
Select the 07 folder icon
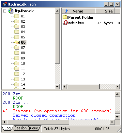[x=17, y=48]
